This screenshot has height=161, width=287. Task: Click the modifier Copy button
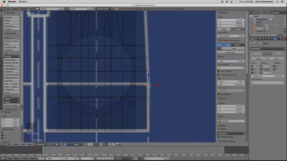pos(276,59)
